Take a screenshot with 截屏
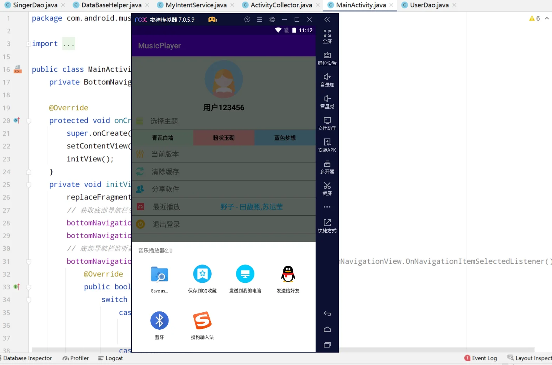This screenshot has width=552, height=365. coord(327,189)
